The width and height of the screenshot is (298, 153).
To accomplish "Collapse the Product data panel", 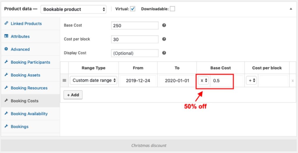I will tap(291, 9).
